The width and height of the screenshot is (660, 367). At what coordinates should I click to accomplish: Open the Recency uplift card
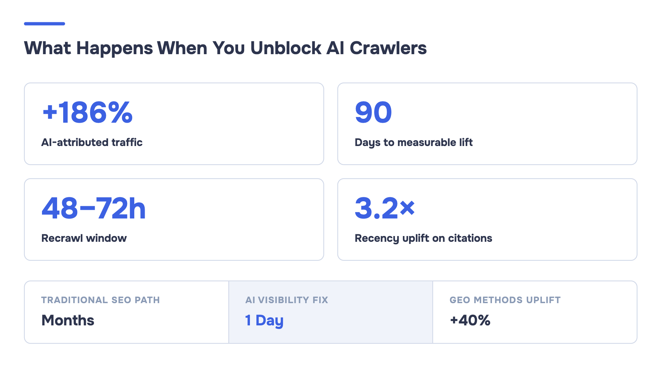click(x=487, y=220)
